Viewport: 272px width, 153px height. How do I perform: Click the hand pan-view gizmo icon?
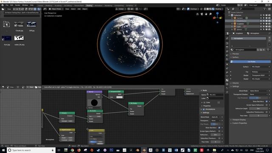click(206, 14)
